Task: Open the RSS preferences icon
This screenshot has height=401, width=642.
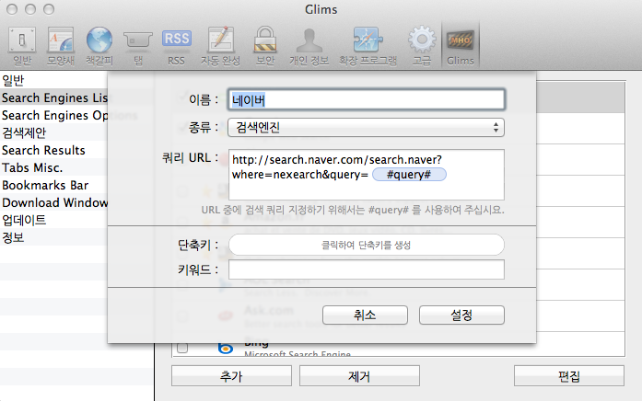Action: coord(177,46)
